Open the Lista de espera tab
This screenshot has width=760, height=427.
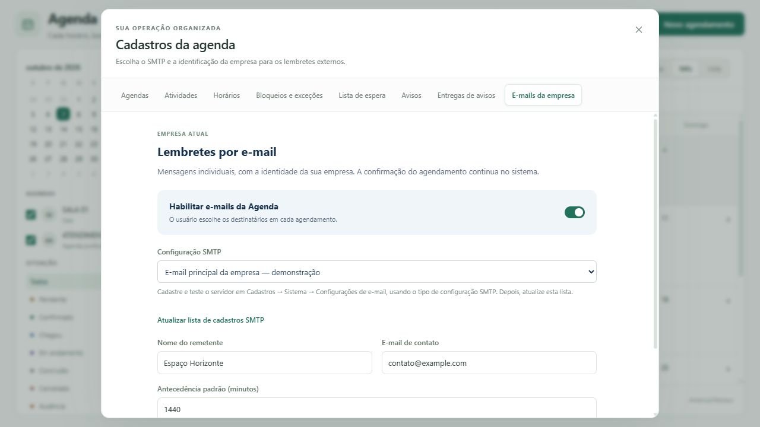tap(362, 95)
